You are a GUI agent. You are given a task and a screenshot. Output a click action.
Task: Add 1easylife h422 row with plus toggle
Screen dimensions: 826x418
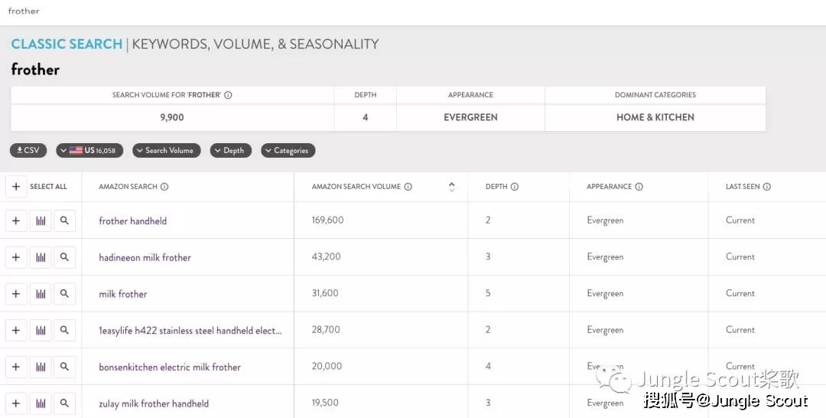click(16, 331)
